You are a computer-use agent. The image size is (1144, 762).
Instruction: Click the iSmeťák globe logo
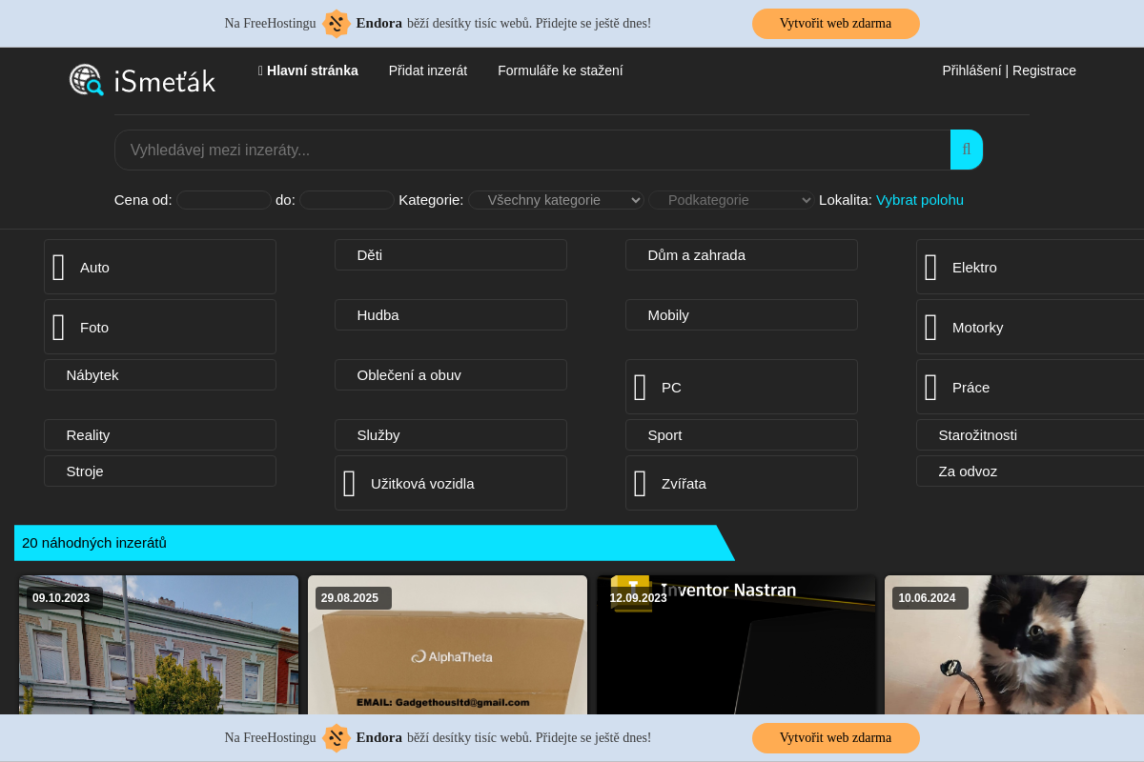[x=86, y=80]
